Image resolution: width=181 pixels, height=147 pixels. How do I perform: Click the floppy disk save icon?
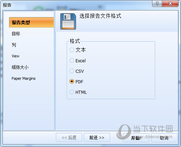point(68,21)
